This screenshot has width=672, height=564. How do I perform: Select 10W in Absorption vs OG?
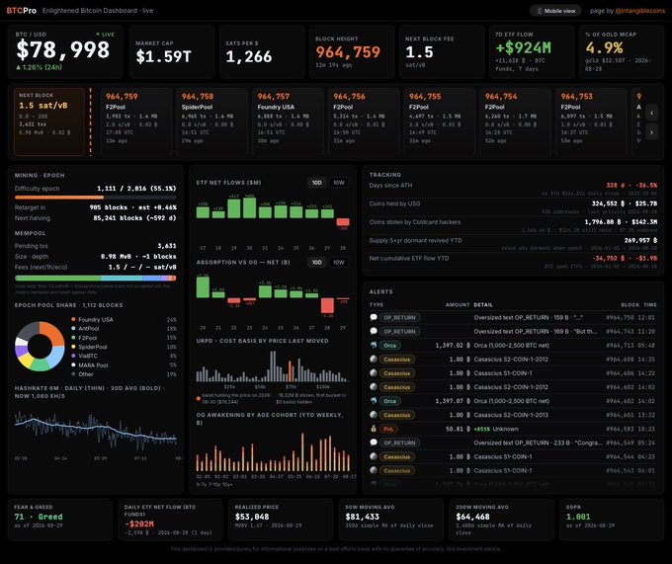click(x=339, y=262)
